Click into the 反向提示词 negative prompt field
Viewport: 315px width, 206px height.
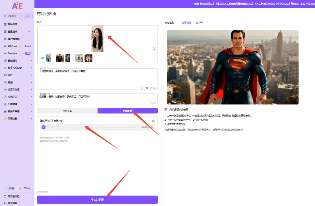[x=97, y=99]
